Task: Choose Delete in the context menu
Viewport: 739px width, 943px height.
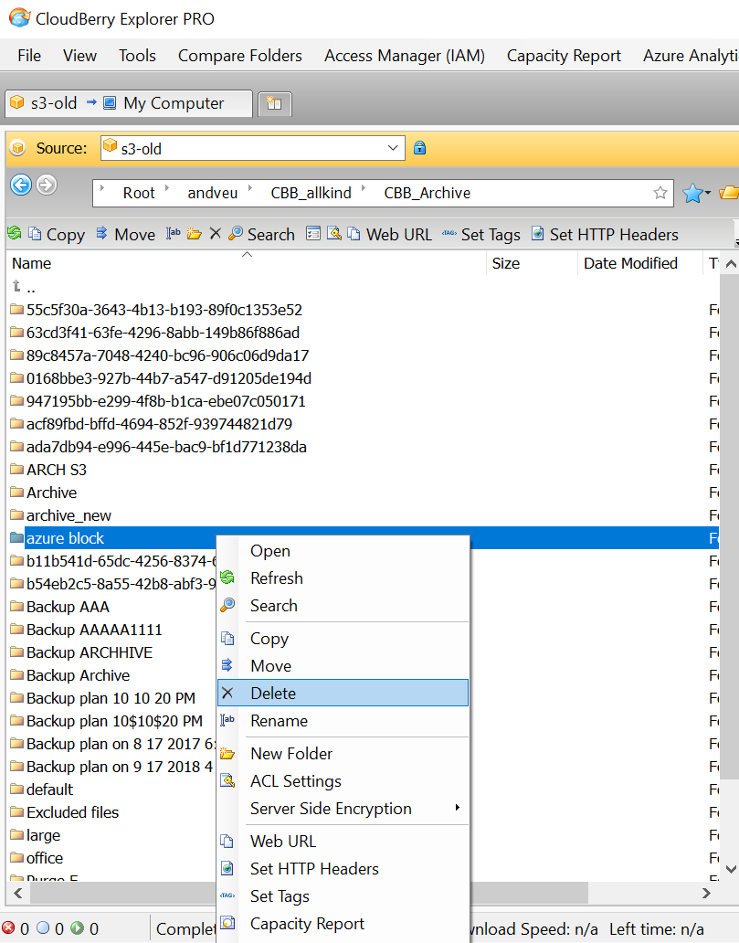Action: tap(343, 693)
